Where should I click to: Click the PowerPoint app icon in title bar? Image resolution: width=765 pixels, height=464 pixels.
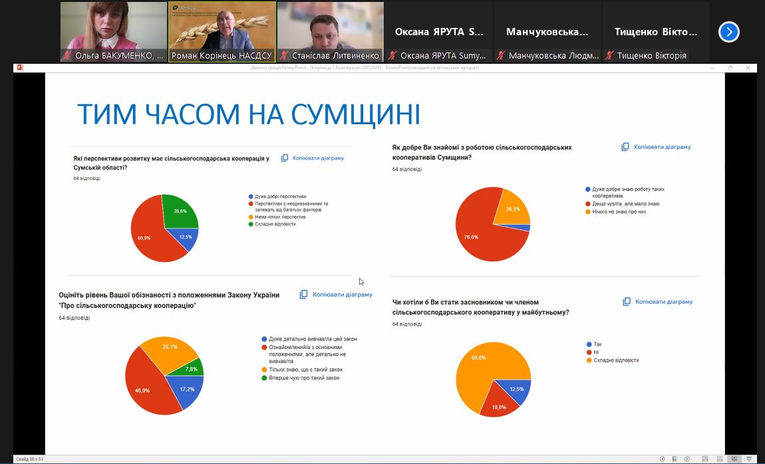point(20,68)
